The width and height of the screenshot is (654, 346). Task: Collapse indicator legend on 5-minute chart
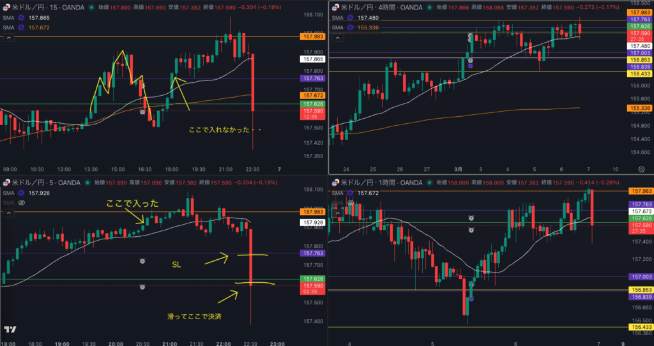[9, 212]
